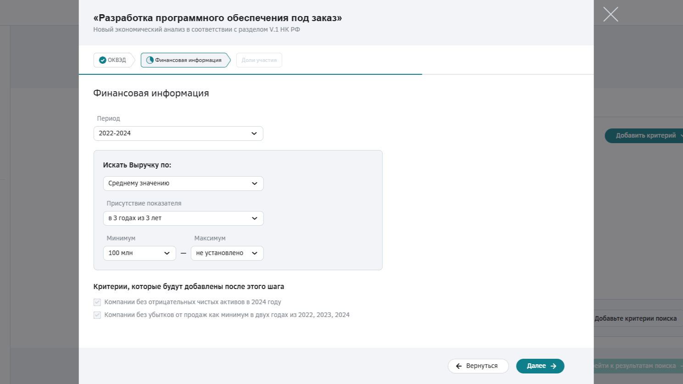Toggle checkbox for компании без убытков от продаж
The height and width of the screenshot is (384, 683).
click(97, 315)
